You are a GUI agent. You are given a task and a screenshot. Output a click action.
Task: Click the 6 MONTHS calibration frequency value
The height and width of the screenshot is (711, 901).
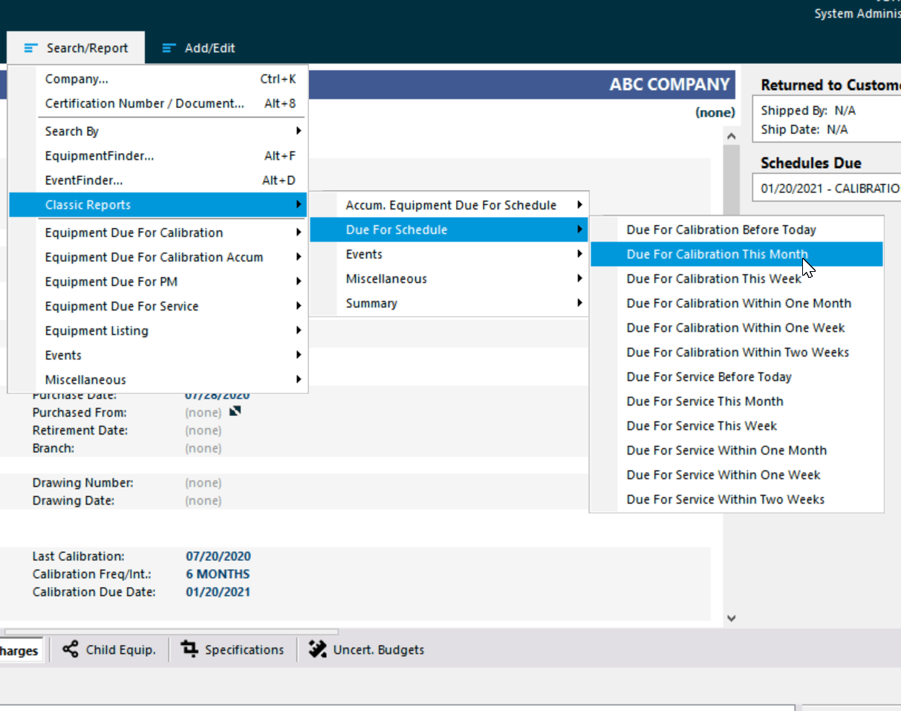tap(218, 574)
